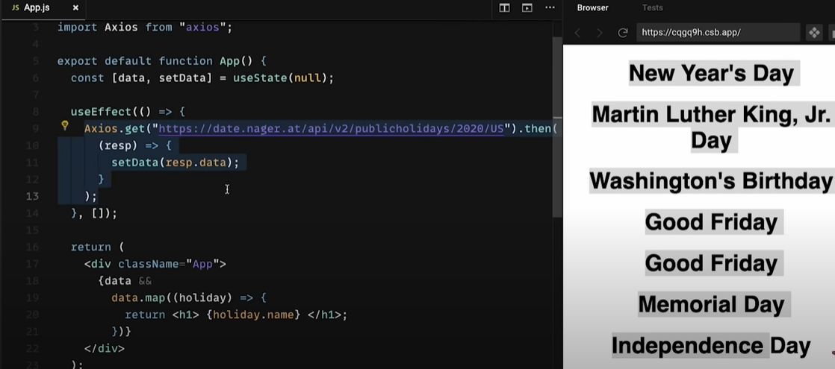
Task: Open the preview pane icon in editor toolbar
Action: click(x=527, y=8)
